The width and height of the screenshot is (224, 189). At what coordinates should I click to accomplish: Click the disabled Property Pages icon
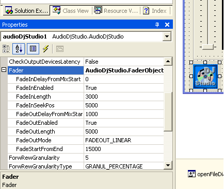point(60,49)
